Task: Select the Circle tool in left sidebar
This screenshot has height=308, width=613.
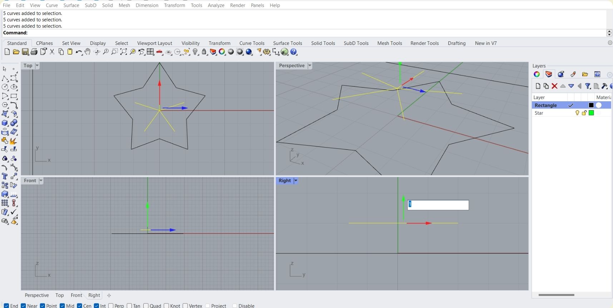Action: click(5, 87)
